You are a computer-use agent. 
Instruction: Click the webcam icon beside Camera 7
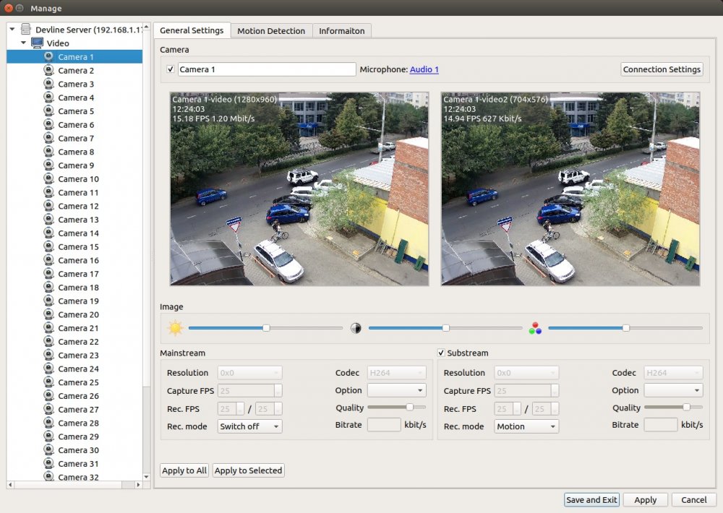pyautogui.click(x=48, y=138)
